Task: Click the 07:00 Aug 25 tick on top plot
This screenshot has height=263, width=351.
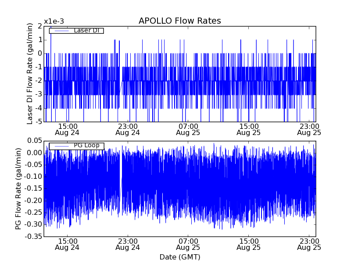Action: pyautogui.click(x=188, y=129)
